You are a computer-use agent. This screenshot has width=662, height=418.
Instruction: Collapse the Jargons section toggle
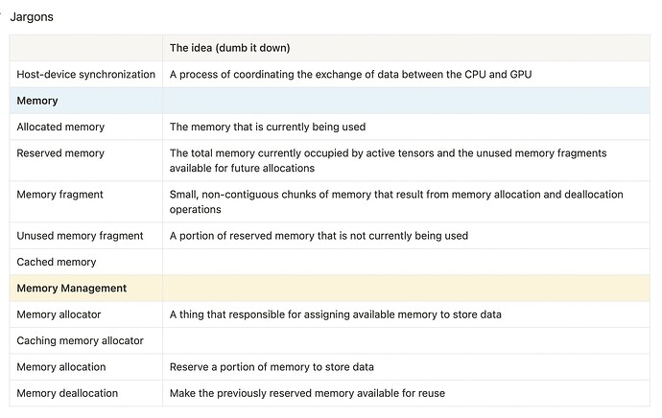pos(2,16)
